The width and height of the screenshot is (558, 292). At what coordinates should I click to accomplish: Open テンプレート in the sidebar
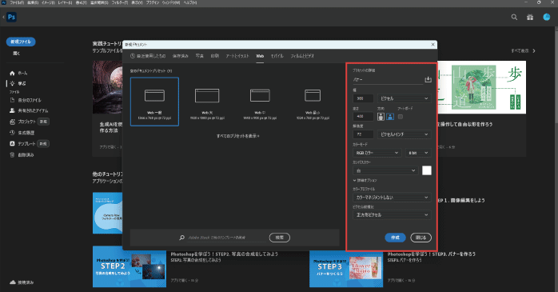[x=22, y=143]
